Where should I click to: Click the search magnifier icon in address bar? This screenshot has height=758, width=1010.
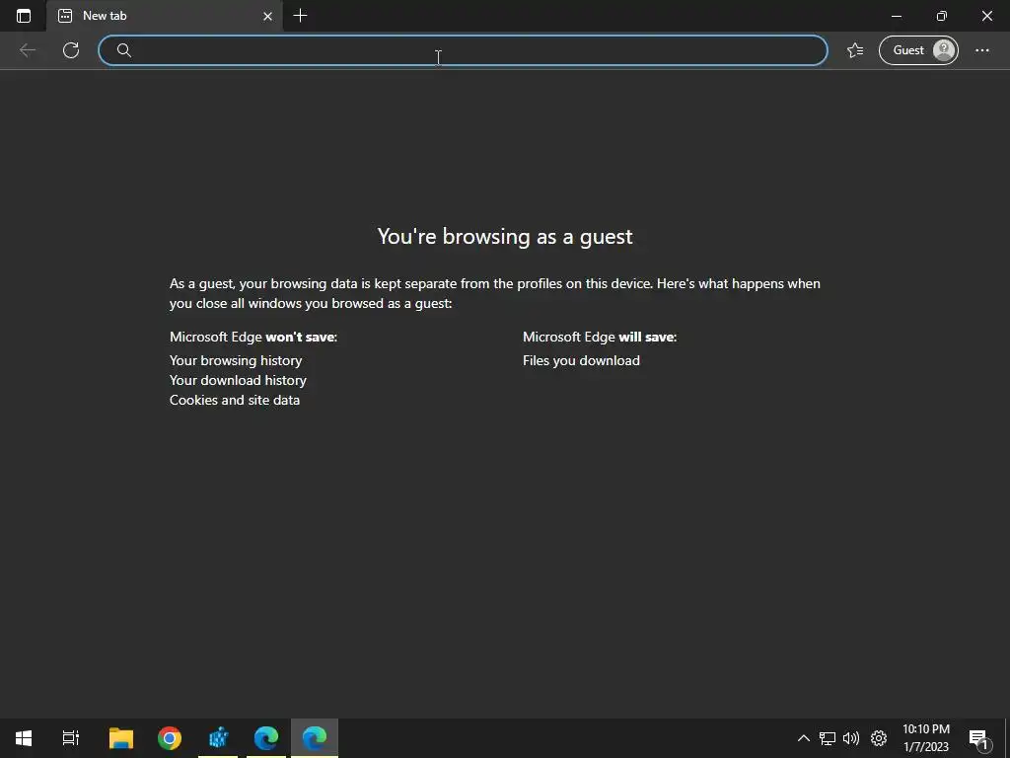pyautogui.click(x=124, y=50)
